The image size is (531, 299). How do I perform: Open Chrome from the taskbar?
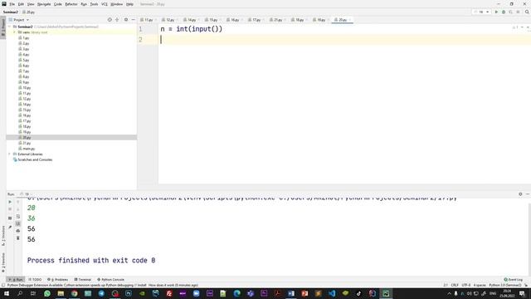coord(74,293)
